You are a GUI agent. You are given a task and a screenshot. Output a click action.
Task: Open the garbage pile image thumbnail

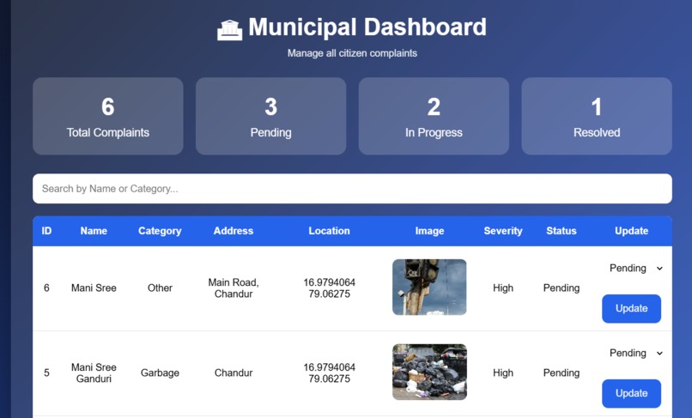coord(429,373)
